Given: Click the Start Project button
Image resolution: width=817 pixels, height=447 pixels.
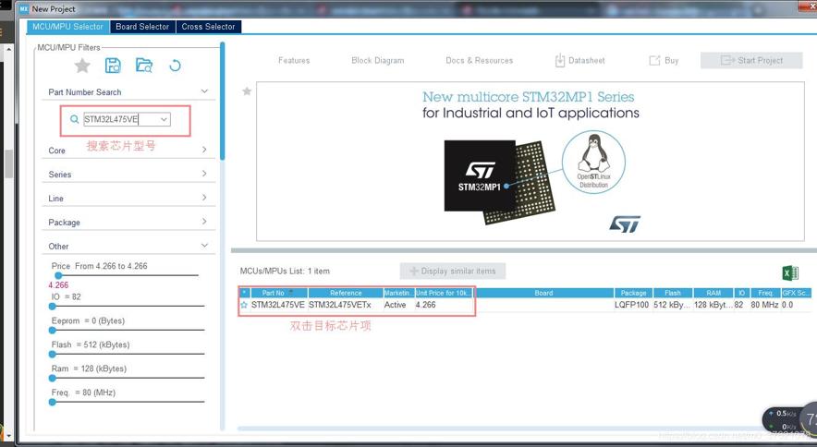Looking at the screenshot, I should [751, 60].
